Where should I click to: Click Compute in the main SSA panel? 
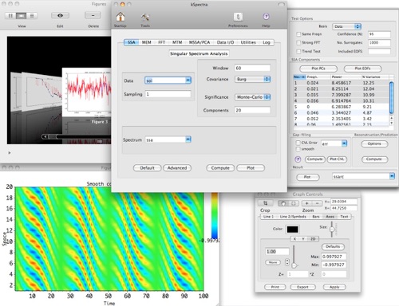tap(220, 168)
